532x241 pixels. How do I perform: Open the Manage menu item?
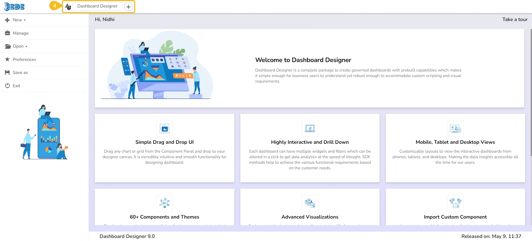[21, 33]
